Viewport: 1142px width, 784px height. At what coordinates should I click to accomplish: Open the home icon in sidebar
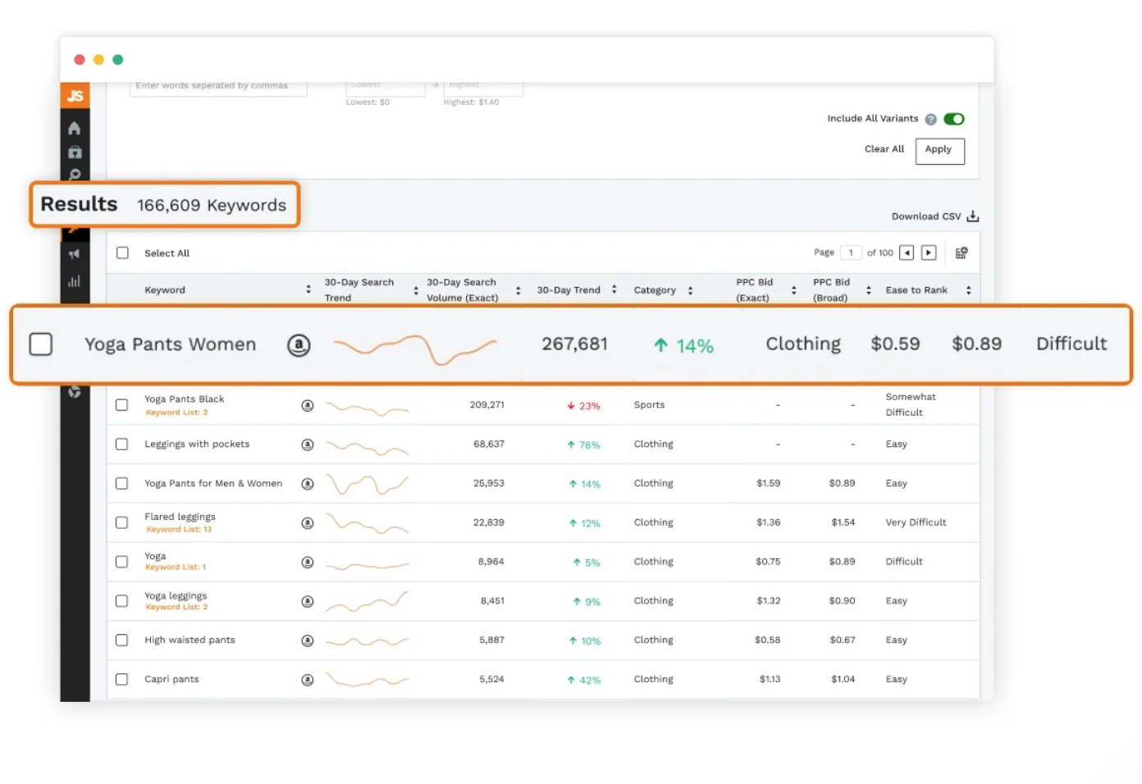(x=75, y=128)
